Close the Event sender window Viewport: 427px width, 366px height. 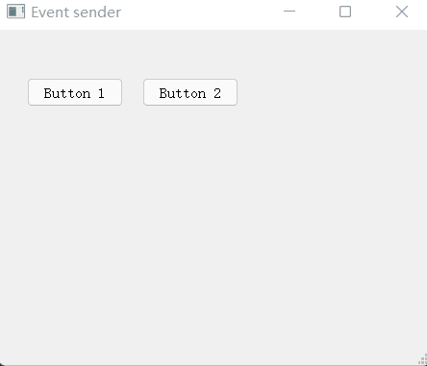402,12
